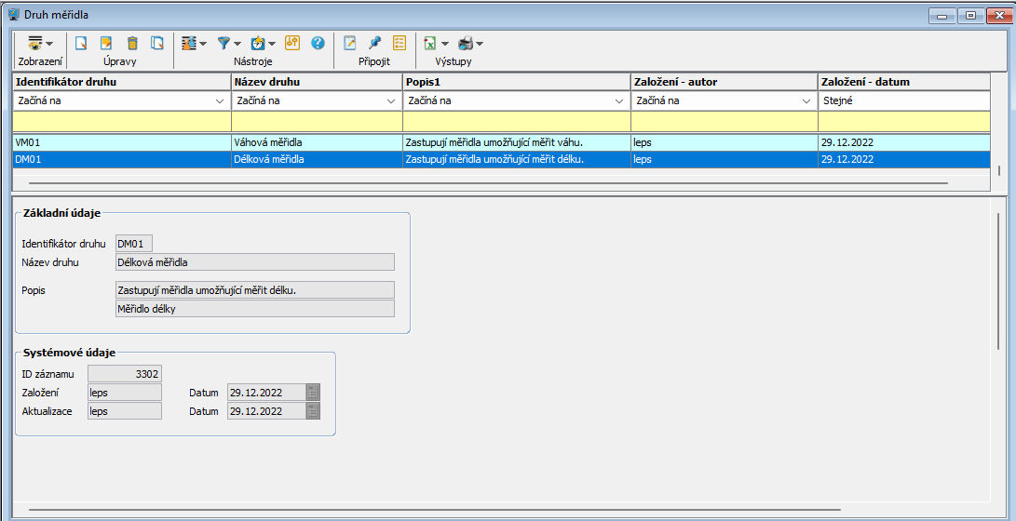The image size is (1016, 521).
Task: Select the VM01 Váhová měřidla row
Action: (121, 143)
